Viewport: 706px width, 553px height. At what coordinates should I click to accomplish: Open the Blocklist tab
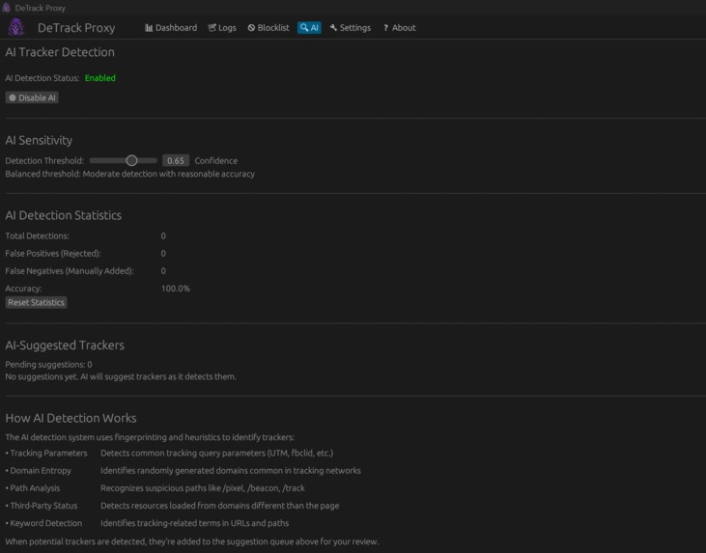[268, 28]
